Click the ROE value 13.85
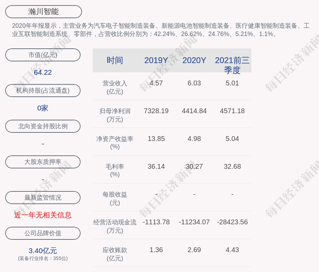This screenshot has width=319, height=272. point(156,139)
